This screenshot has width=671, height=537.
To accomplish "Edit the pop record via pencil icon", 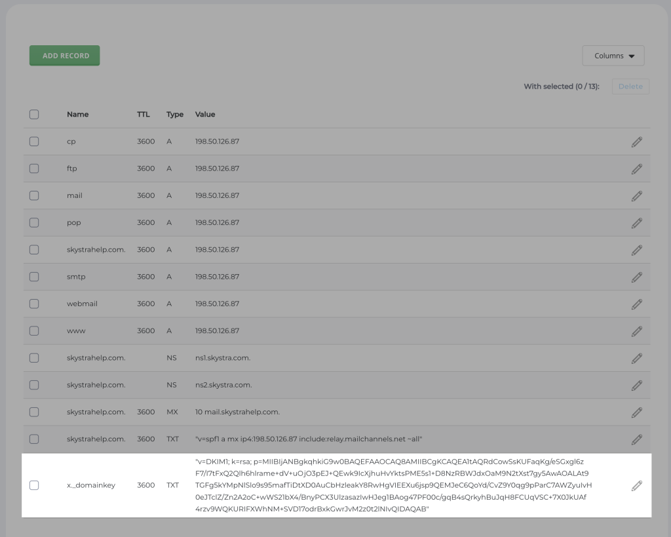I will pyautogui.click(x=636, y=223).
